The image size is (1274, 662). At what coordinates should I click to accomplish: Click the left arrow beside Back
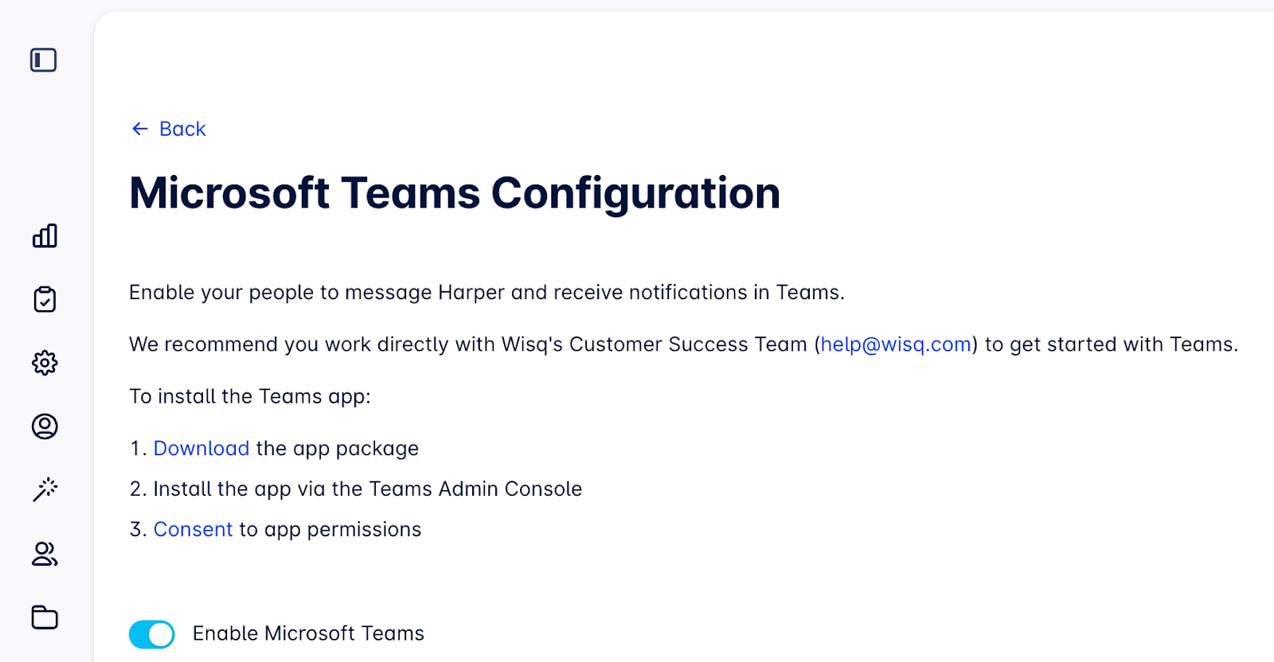[x=140, y=129]
